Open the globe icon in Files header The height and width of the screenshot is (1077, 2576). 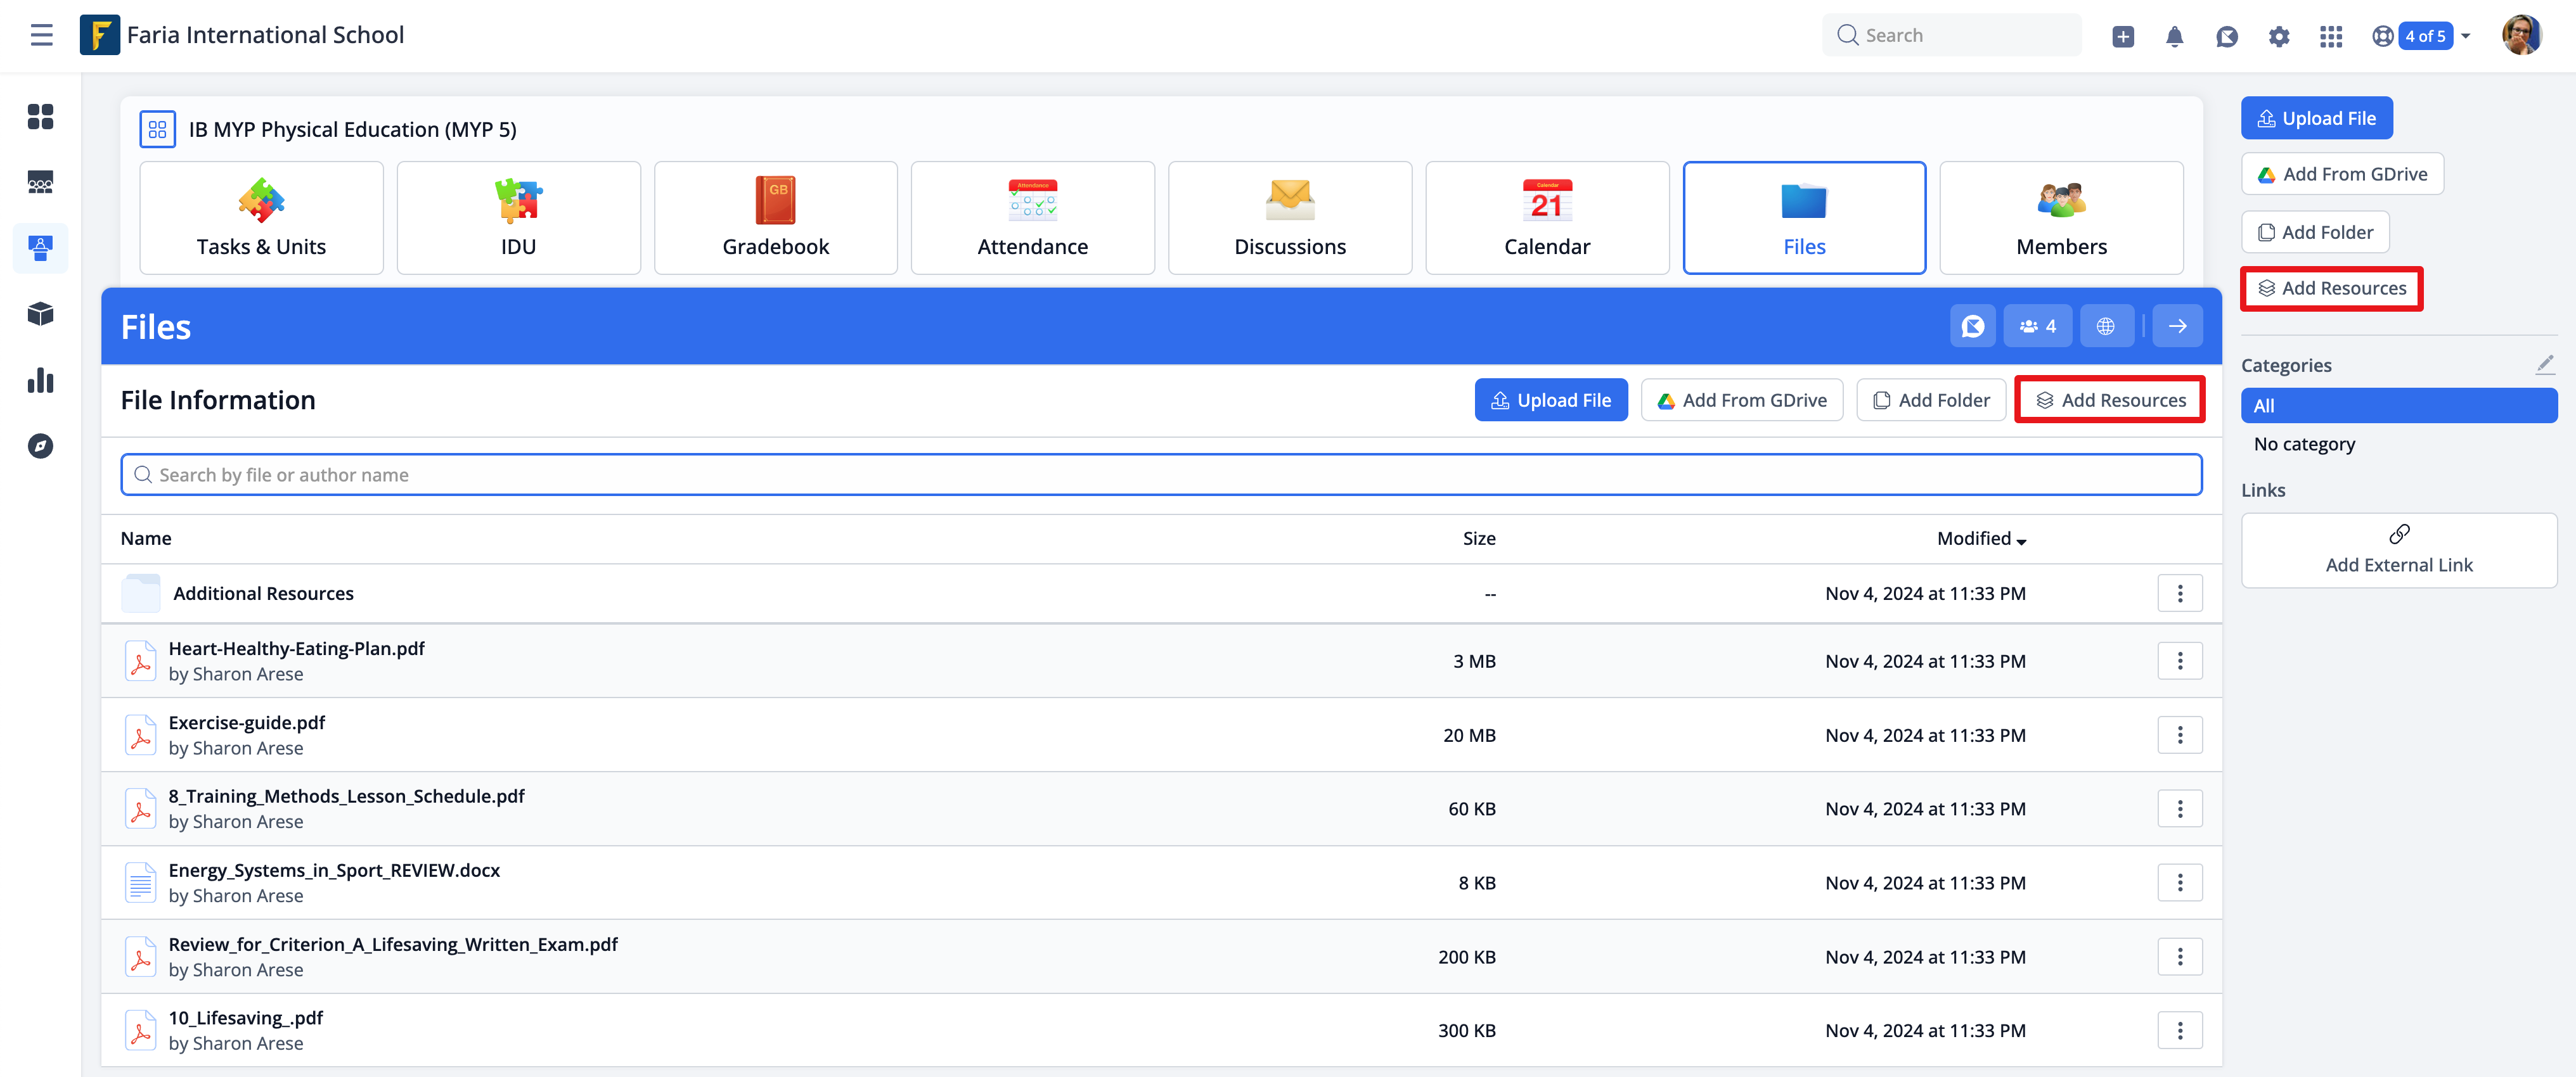click(x=2105, y=327)
